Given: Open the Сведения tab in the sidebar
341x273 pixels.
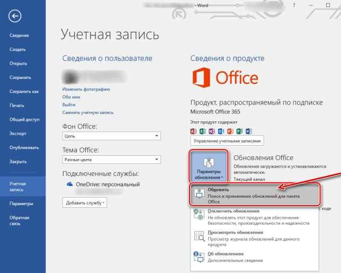Looking at the screenshot, I should pos(19,36).
